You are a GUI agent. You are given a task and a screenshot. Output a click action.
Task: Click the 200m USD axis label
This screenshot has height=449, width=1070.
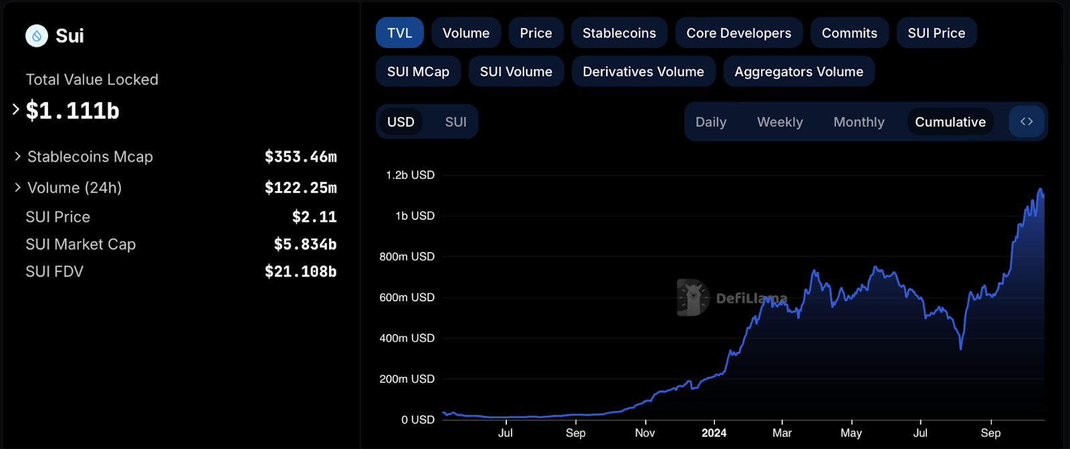coord(407,379)
